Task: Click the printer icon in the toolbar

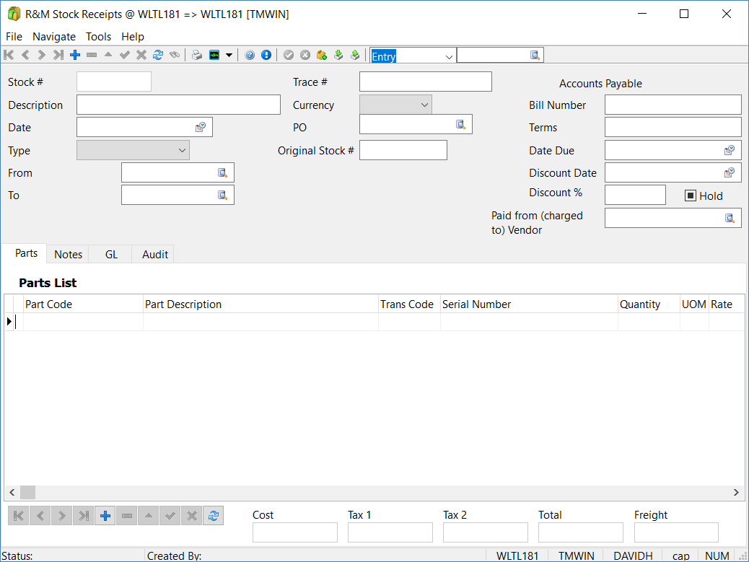Action: point(196,56)
